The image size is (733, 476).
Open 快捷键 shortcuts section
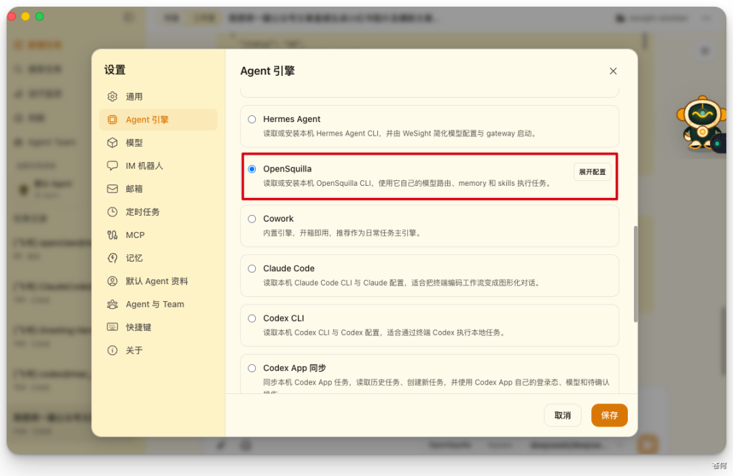tap(158, 327)
